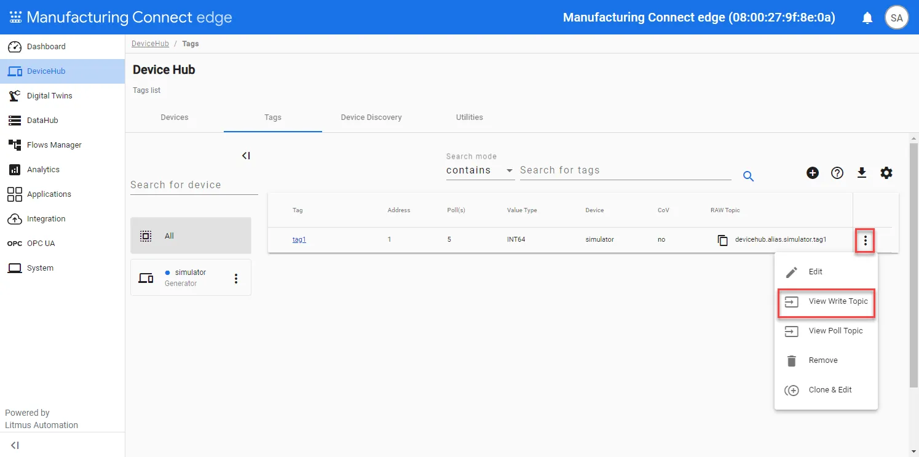
Task: Open the help question mark icon
Action: click(x=837, y=173)
